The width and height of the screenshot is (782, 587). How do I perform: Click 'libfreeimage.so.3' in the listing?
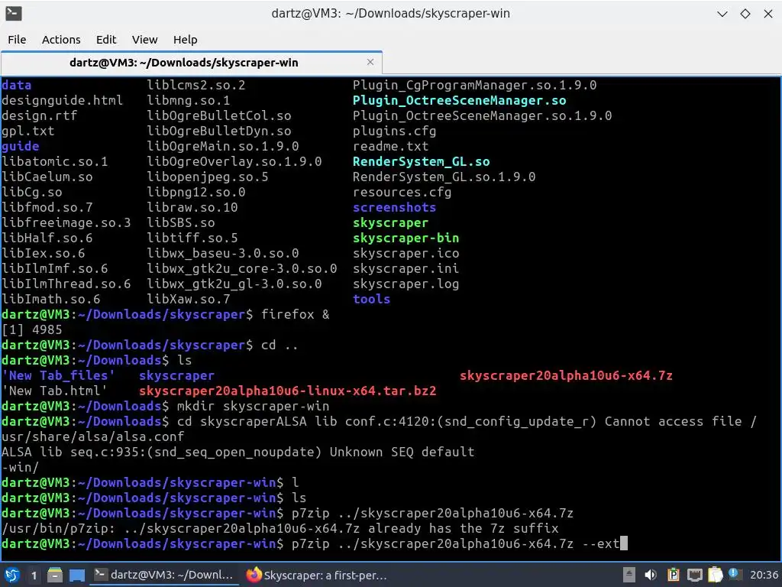pos(66,222)
